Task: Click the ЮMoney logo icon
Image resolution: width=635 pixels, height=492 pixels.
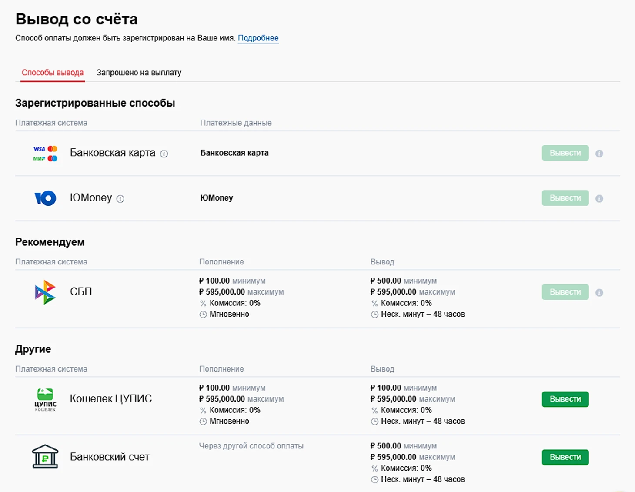Action: click(x=45, y=198)
